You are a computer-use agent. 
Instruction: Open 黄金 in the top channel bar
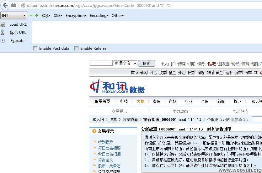(x=219, y=73)
